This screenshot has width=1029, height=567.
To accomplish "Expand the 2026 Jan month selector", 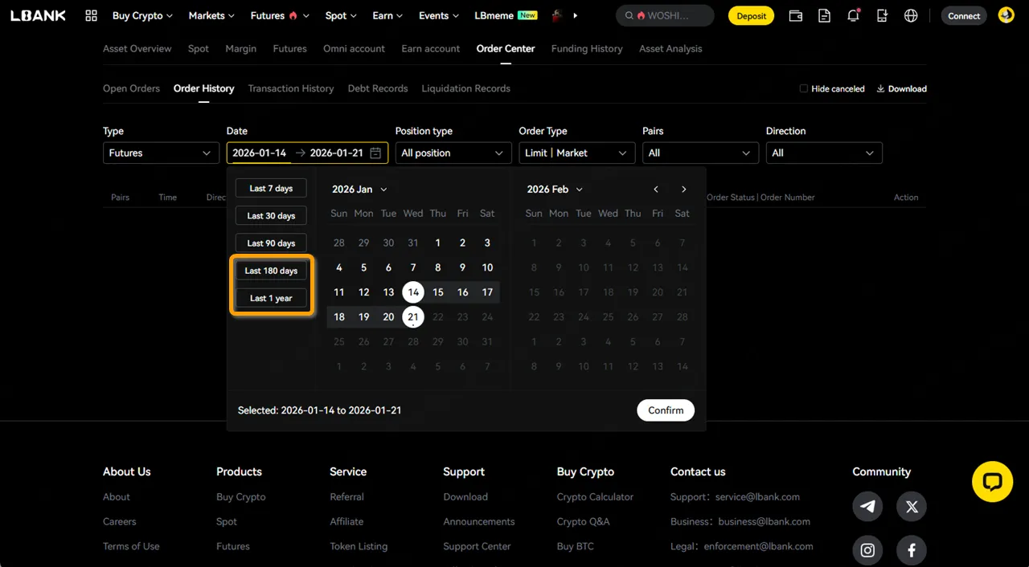I will 359,190.
